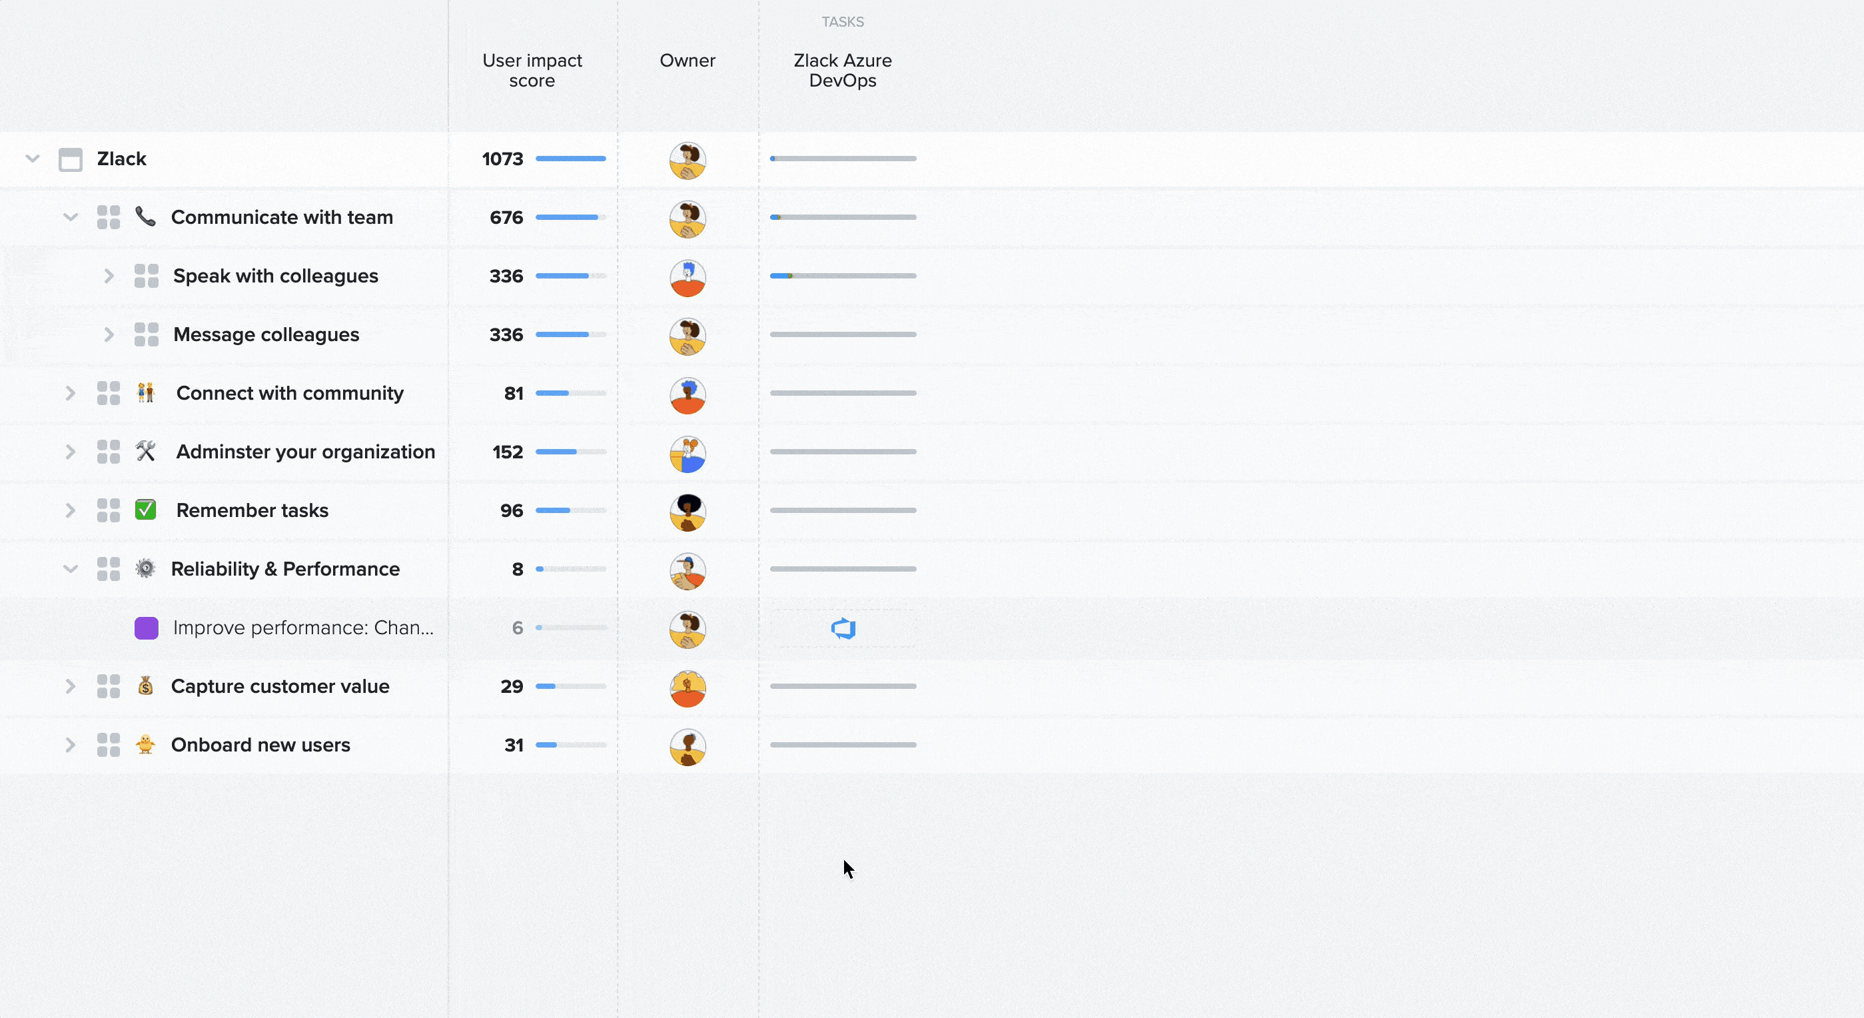Viewport: 1864px width, 1018px height.
Task: Click the score value 152
Action: pos(507,452)
